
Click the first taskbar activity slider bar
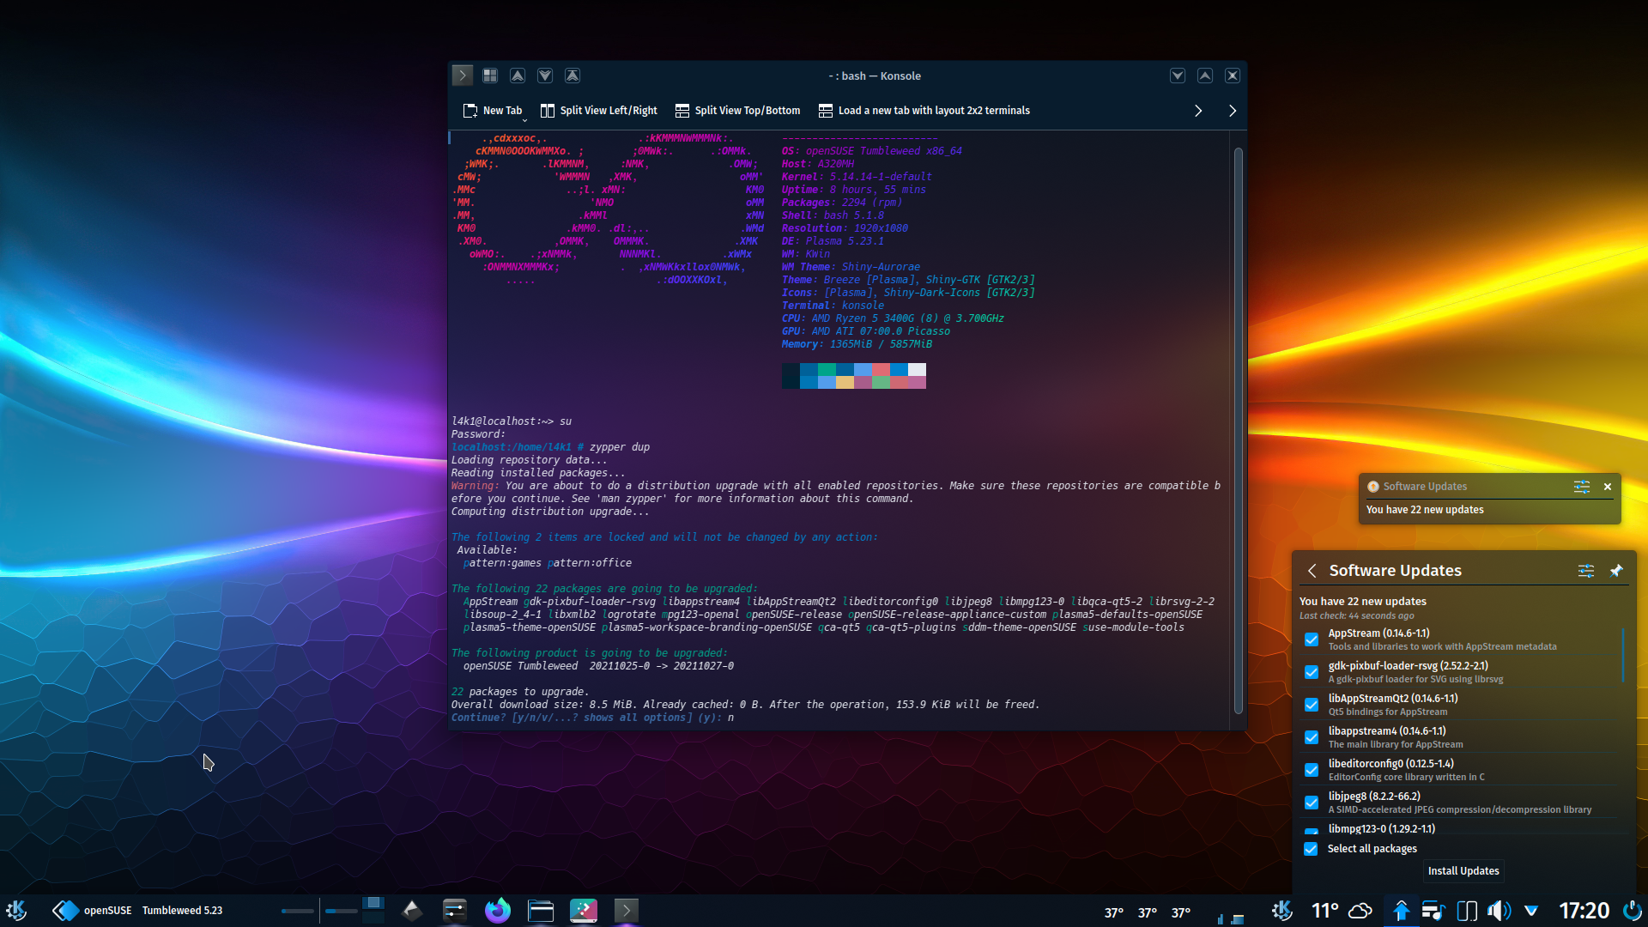pos(298,911)
